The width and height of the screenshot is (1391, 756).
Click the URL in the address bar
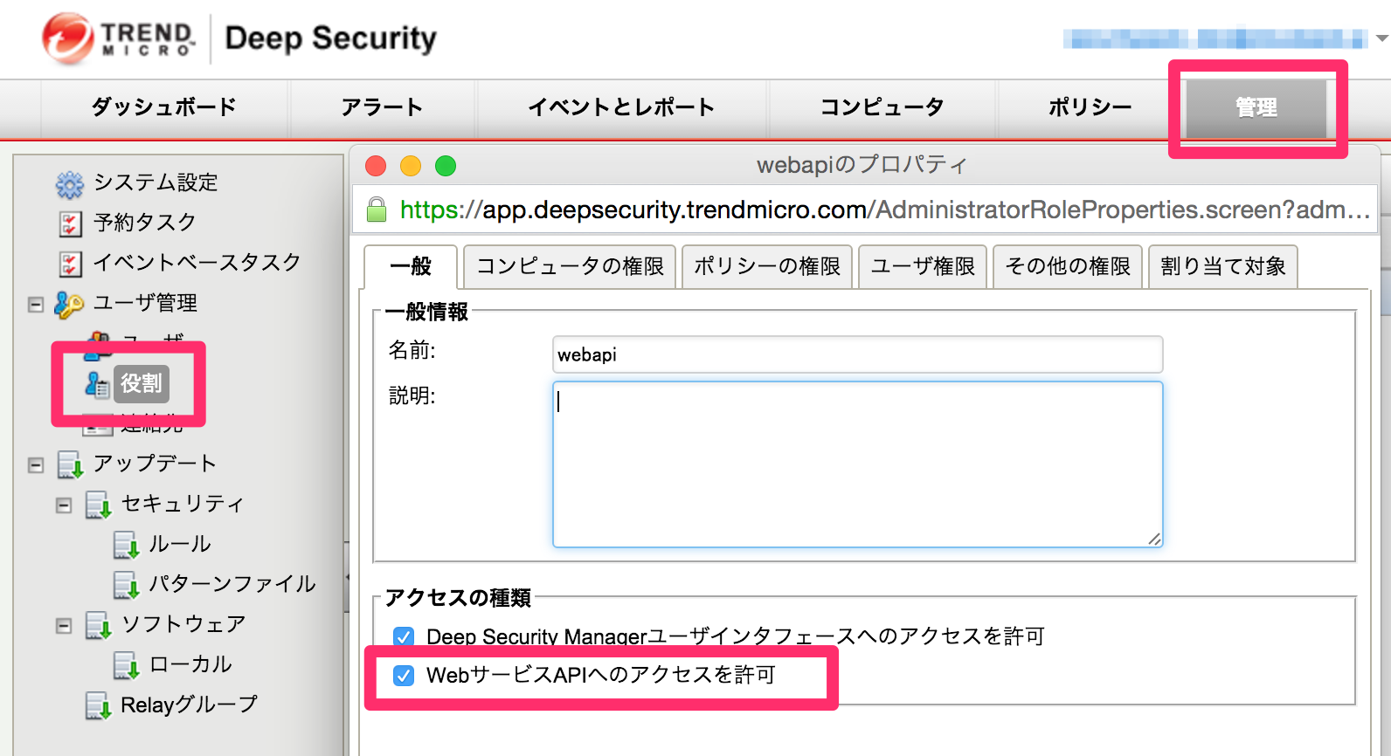pos(884,210)
